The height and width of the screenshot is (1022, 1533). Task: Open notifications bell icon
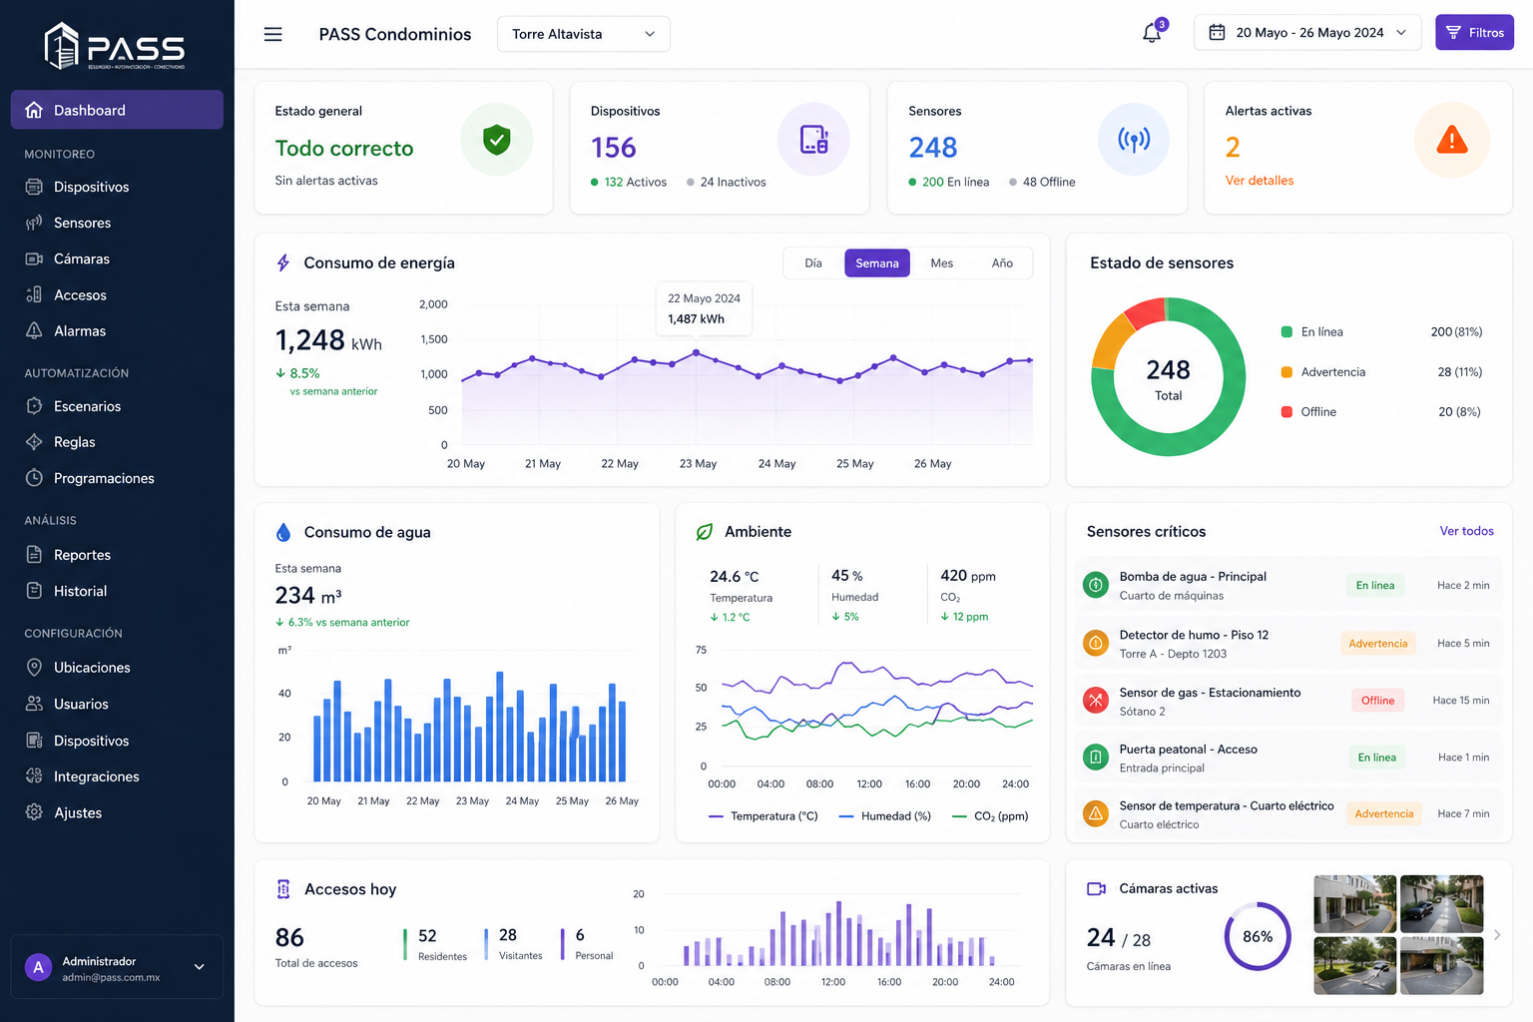point(1152,33)
